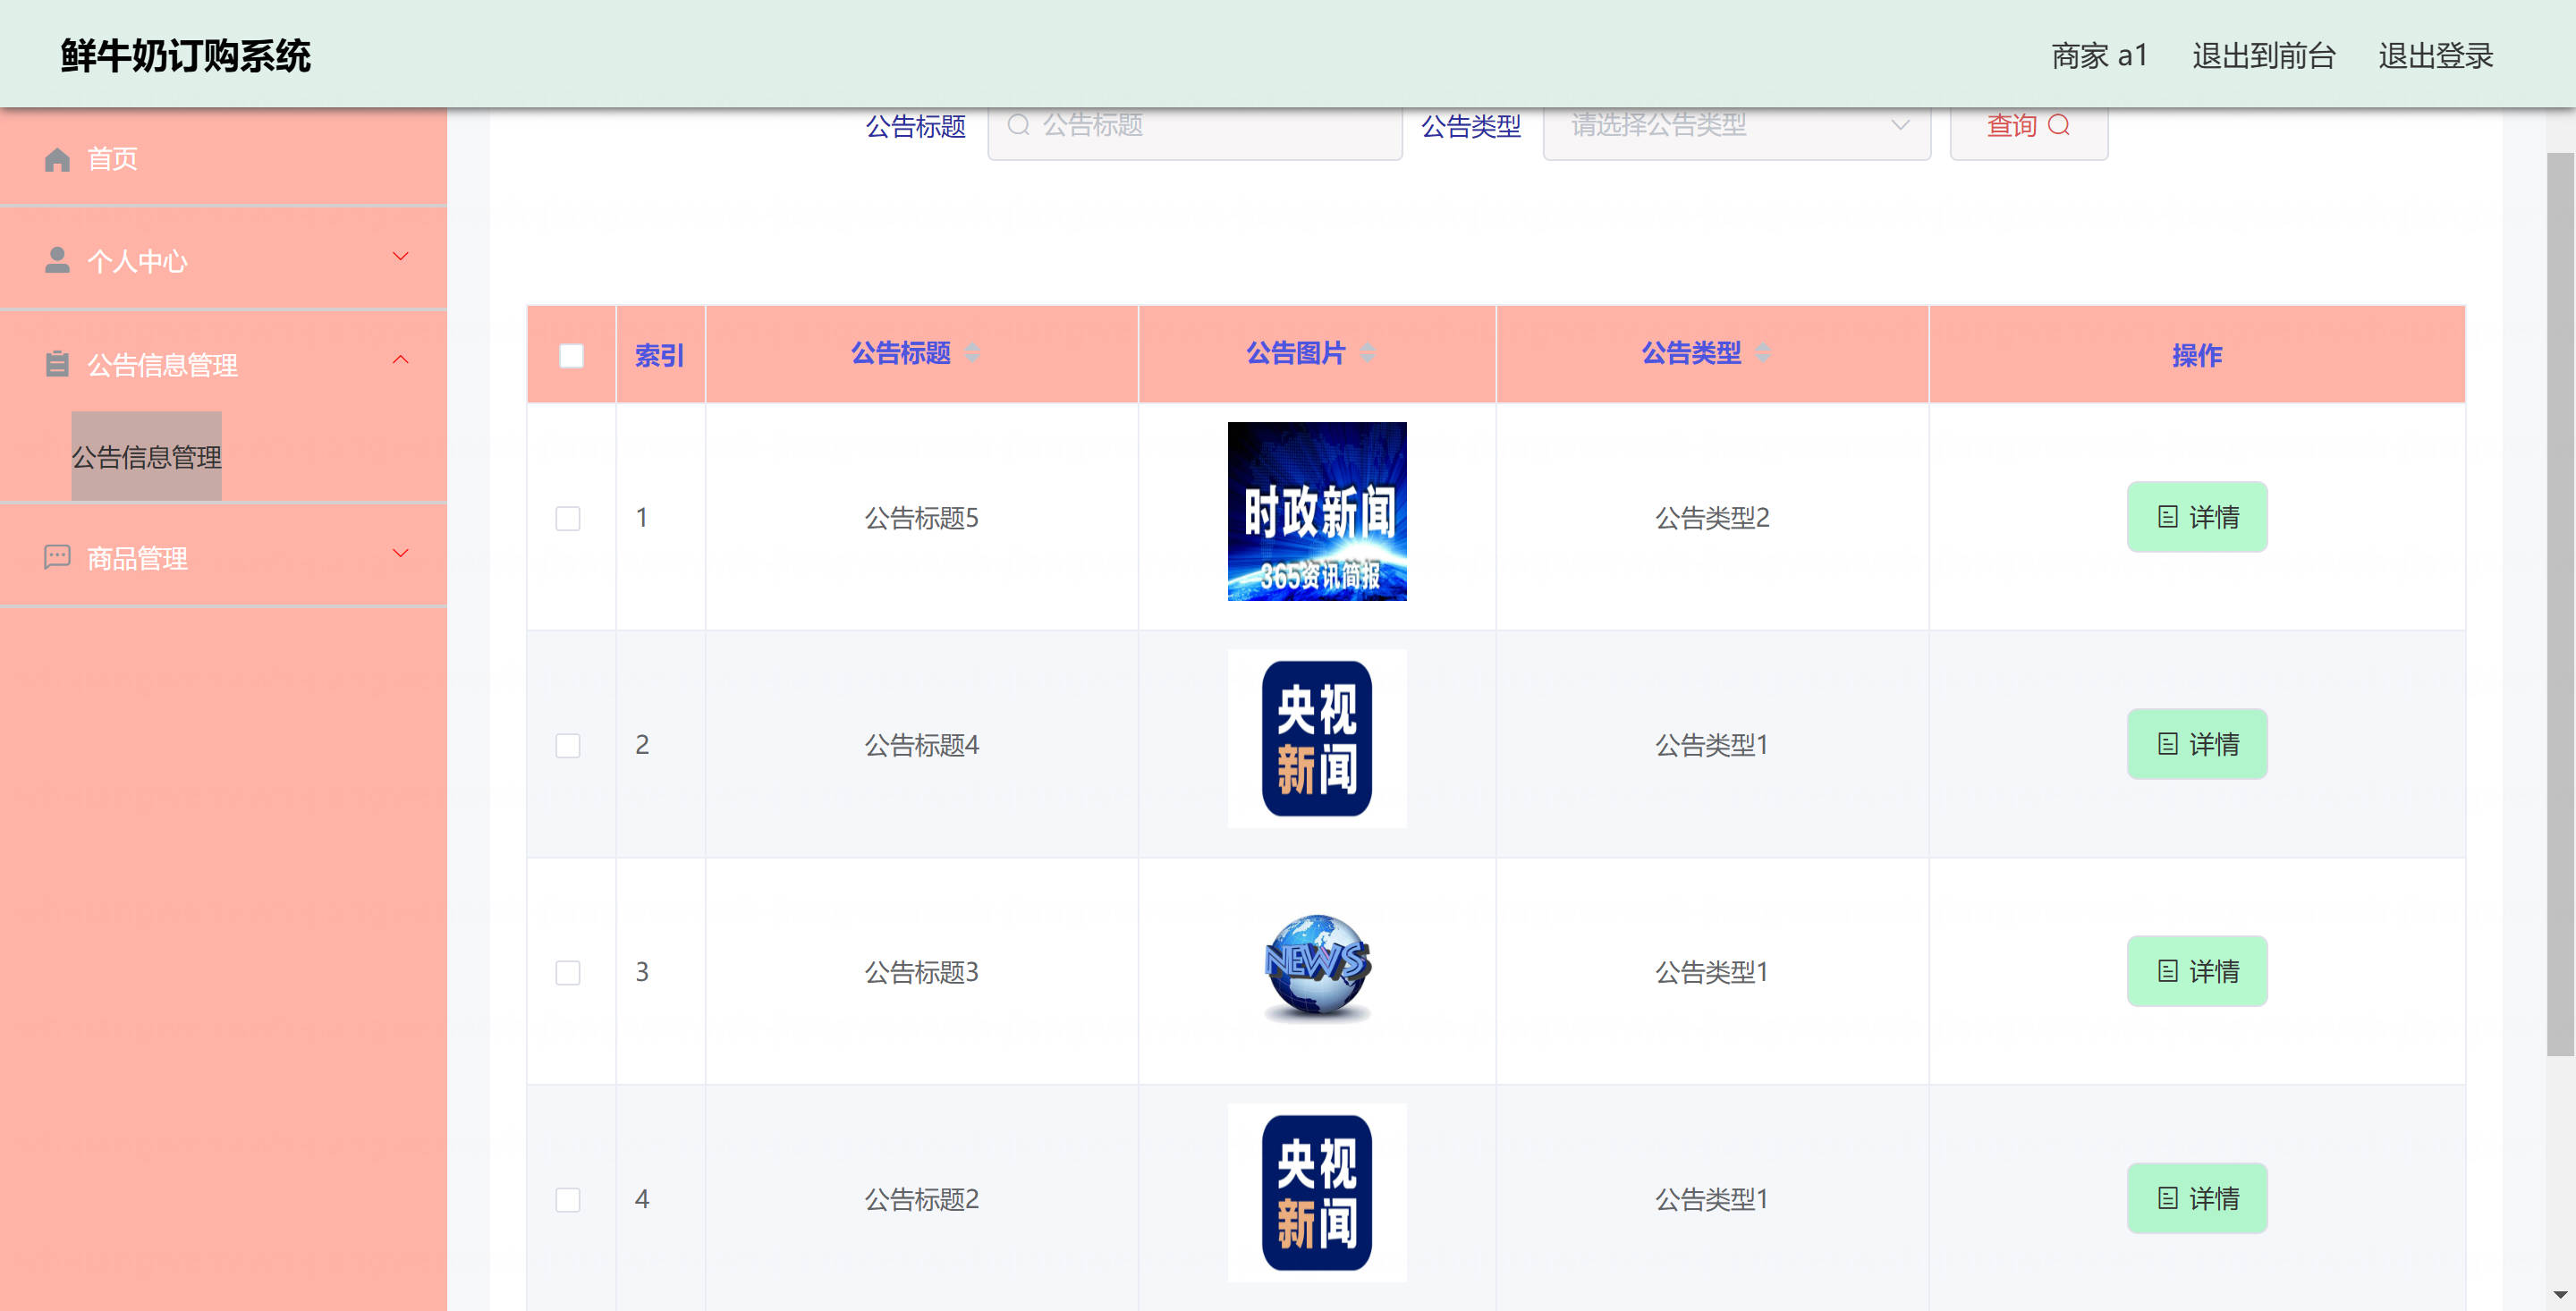Open 详情 for 公告标题3
The width and height of the screenshot is (2576, 1311).
pyautogui.click(x=2196, y=971)
